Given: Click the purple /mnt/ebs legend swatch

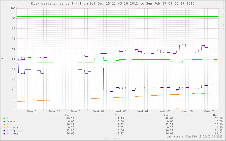Looking at the screenshot, I should tap(4, 133).
